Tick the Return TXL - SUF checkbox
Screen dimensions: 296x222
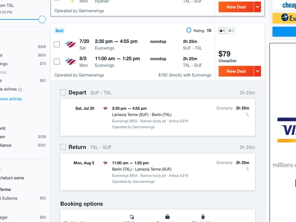click(x=63, y=147)
